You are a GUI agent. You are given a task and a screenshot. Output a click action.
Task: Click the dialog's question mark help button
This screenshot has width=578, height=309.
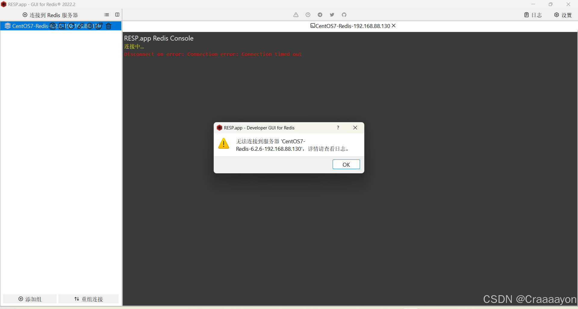(x=338, y=128)
